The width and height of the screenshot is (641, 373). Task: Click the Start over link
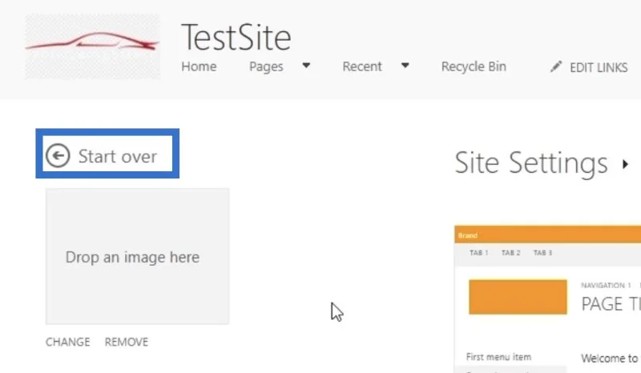click(118, 156)
